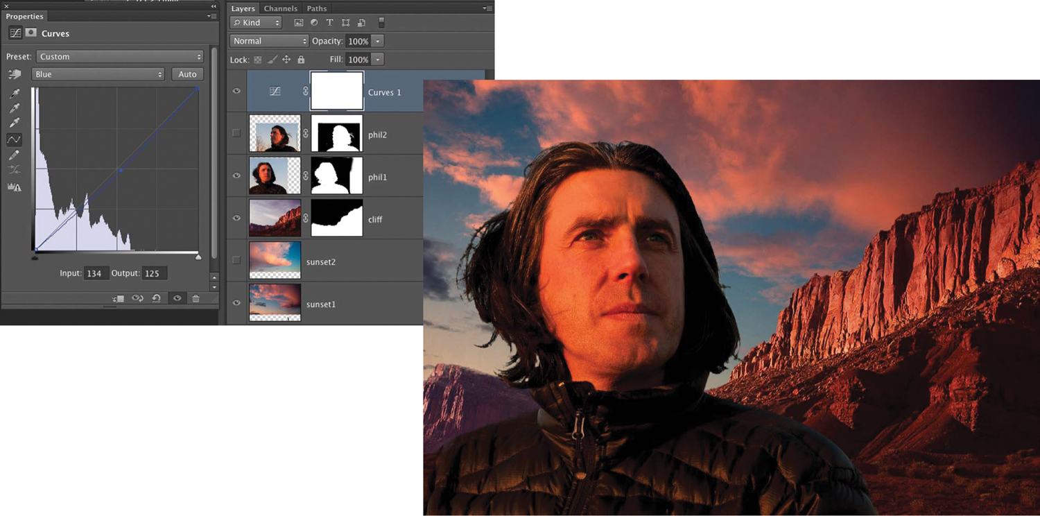Click the black point input slider triangle

pyautogui.click(x=35, y=257)
